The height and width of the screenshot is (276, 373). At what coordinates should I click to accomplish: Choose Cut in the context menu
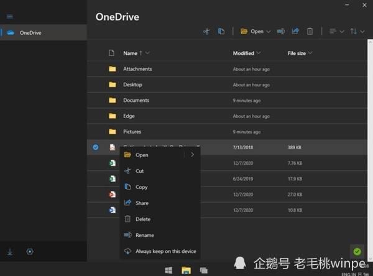(160, 171)
